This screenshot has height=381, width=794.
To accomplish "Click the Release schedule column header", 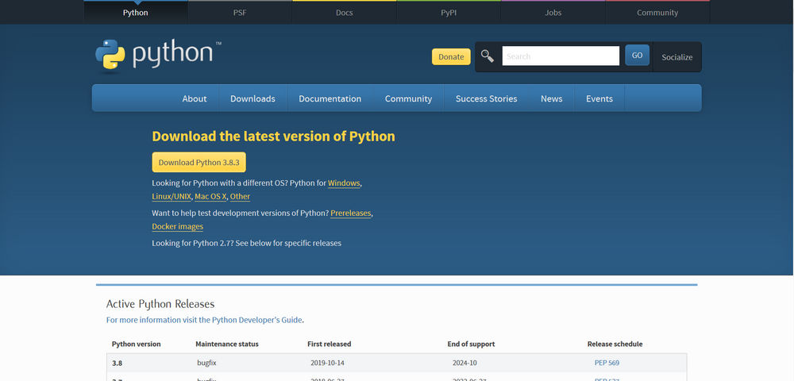I will tap(615, 344).
